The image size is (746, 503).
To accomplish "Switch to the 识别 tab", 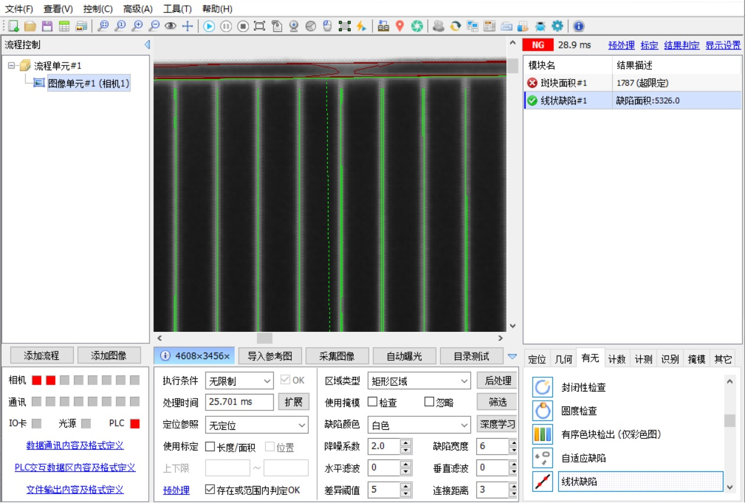I will coord(670,359).
